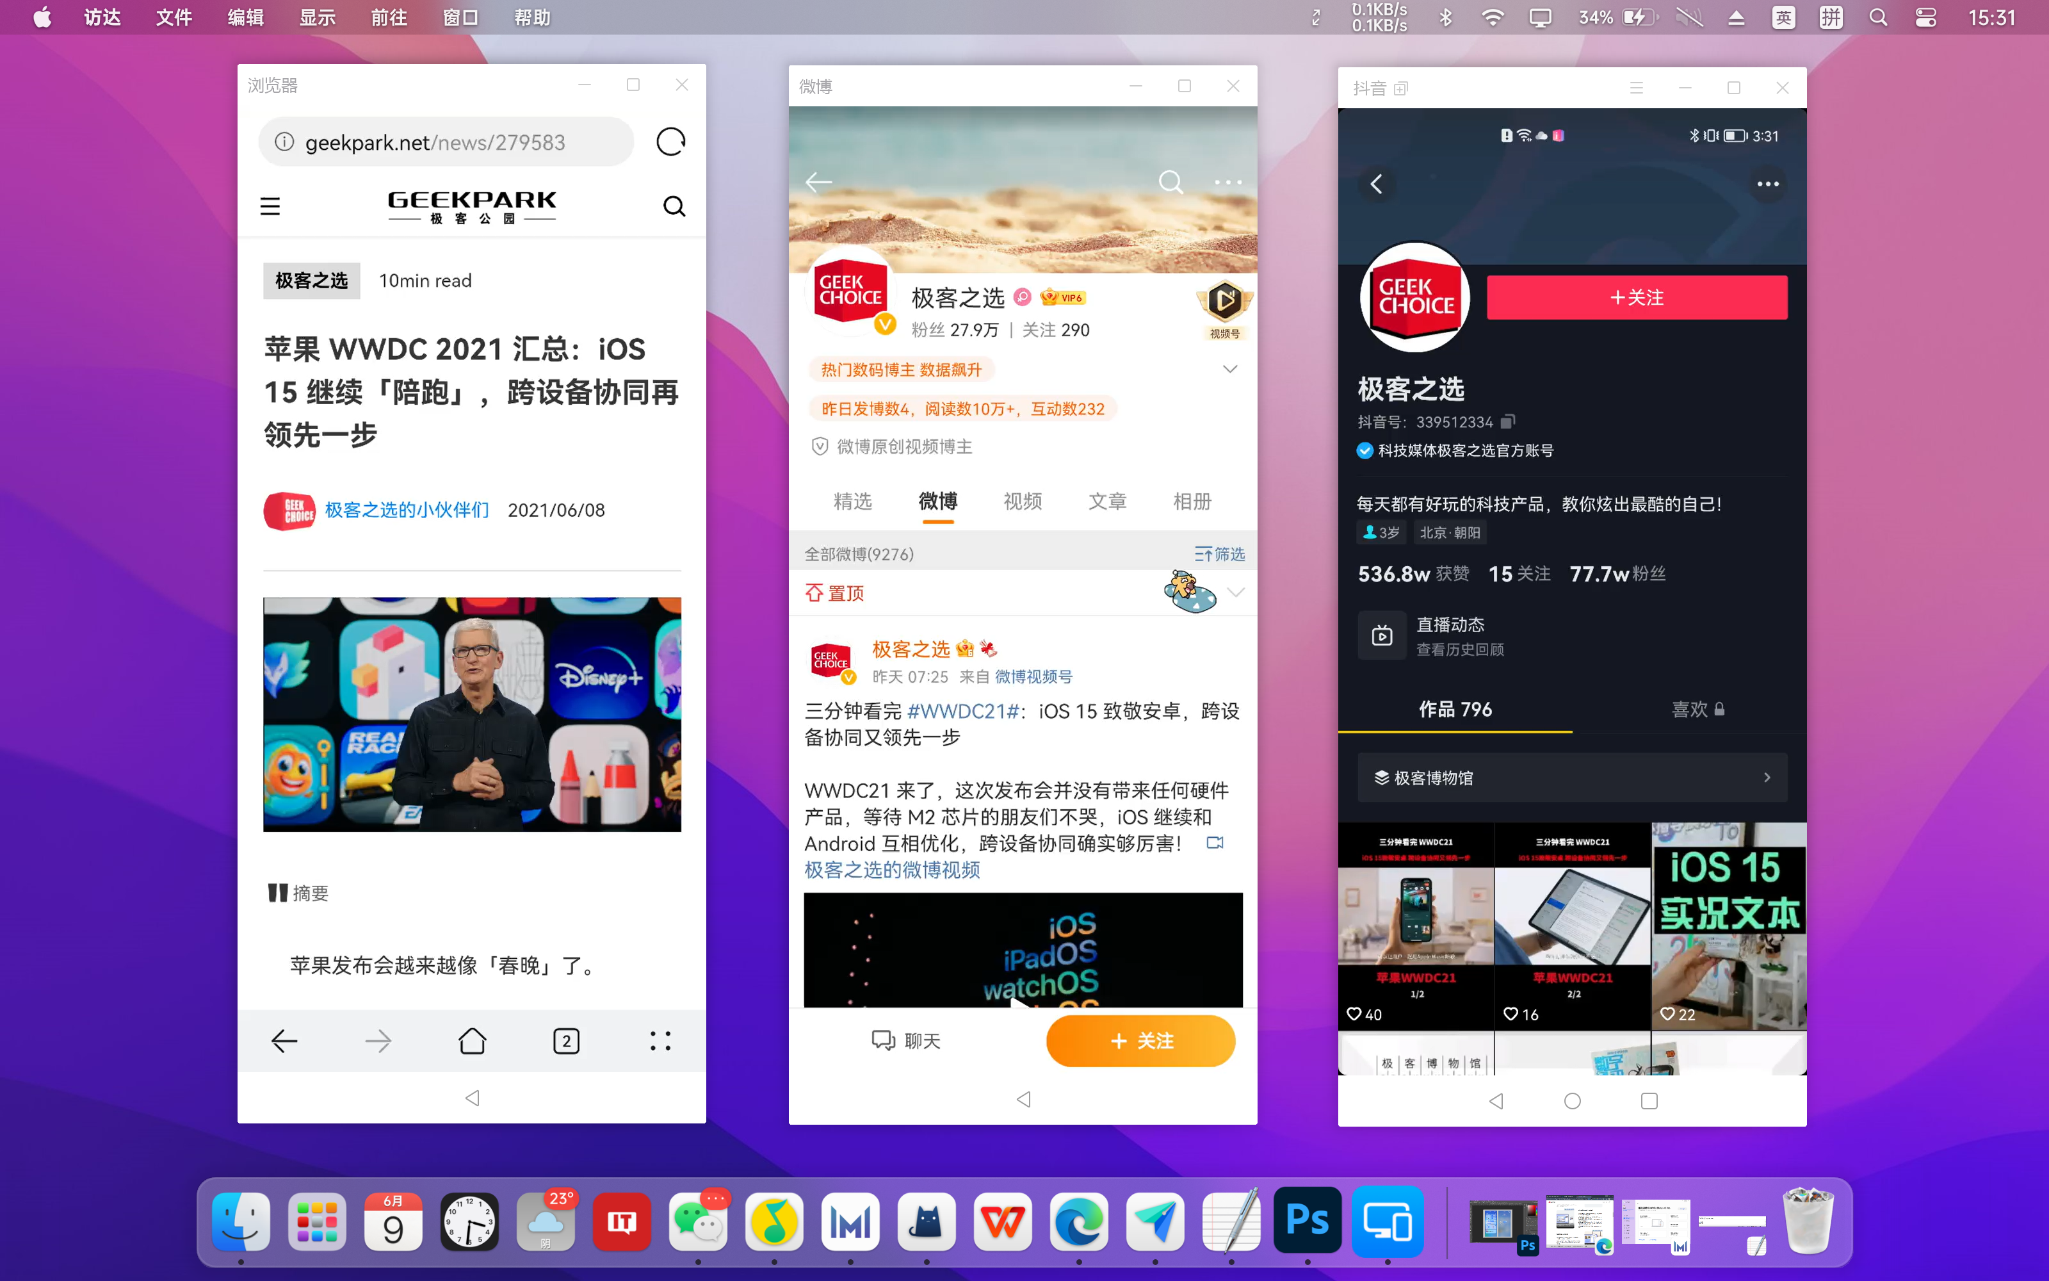Screen dimensions: 2049x1281
Task: Go back from the Weibo profile
Action: coord(819,181)
